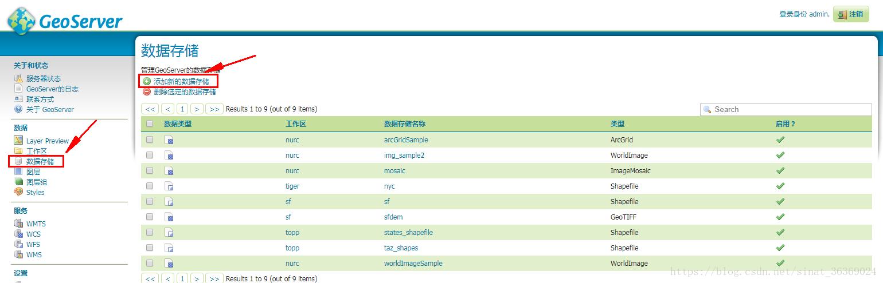Image resolution: width=883 pixels, height=283 pixels.
Task: Open WMTS service settings
Action: [x=36, y=224]
